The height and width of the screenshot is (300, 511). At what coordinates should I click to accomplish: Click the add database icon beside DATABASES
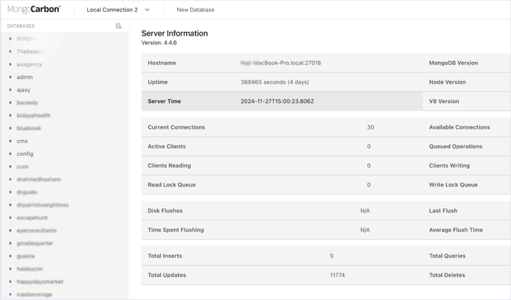pos(119,26)
